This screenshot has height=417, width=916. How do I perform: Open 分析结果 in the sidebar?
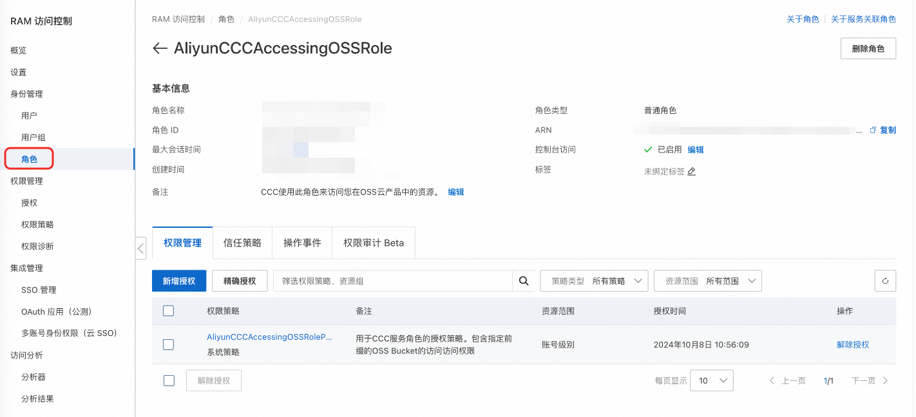37,399
